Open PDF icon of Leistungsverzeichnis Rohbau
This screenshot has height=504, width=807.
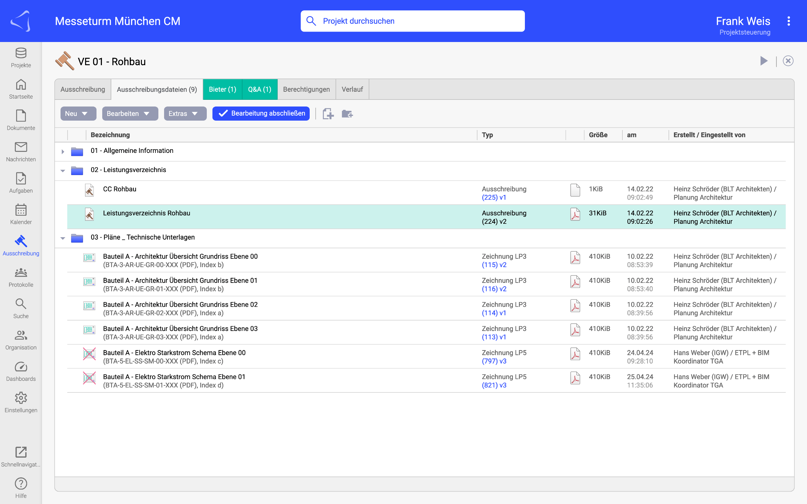575,214
